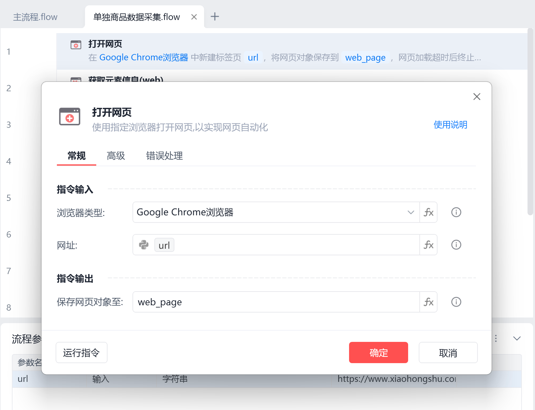
Task: View info tooltip beside the 网址 field
Action: tap(456, 245)
